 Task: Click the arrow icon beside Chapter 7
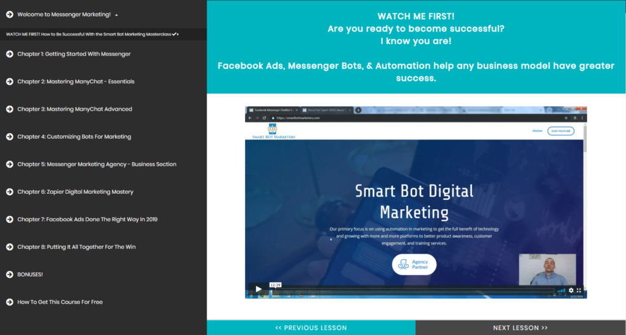[10, 219]
